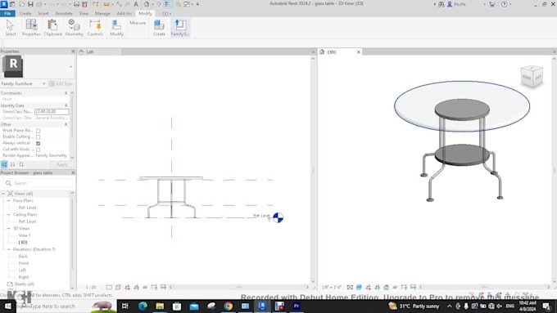The width and height of the screenshot is (557, 313).
Task: Click the Ref. Level marker symbol in Left view
Action: pyautogui.click(x=278, y=217)
